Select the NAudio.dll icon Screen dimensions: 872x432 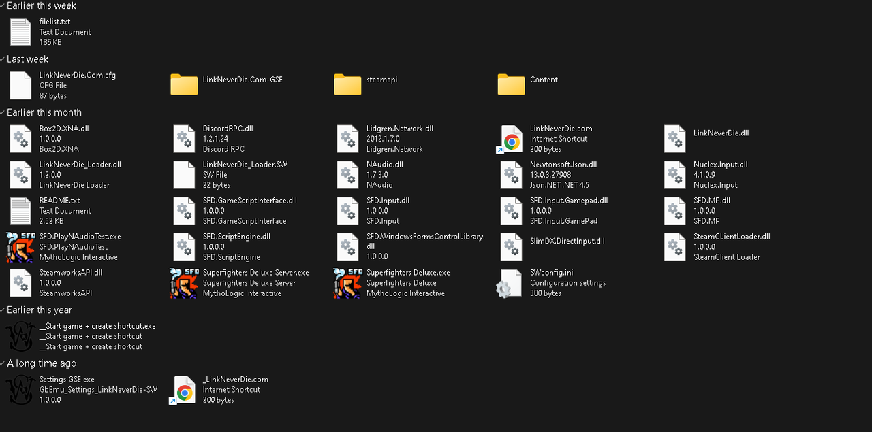(347, 175)
